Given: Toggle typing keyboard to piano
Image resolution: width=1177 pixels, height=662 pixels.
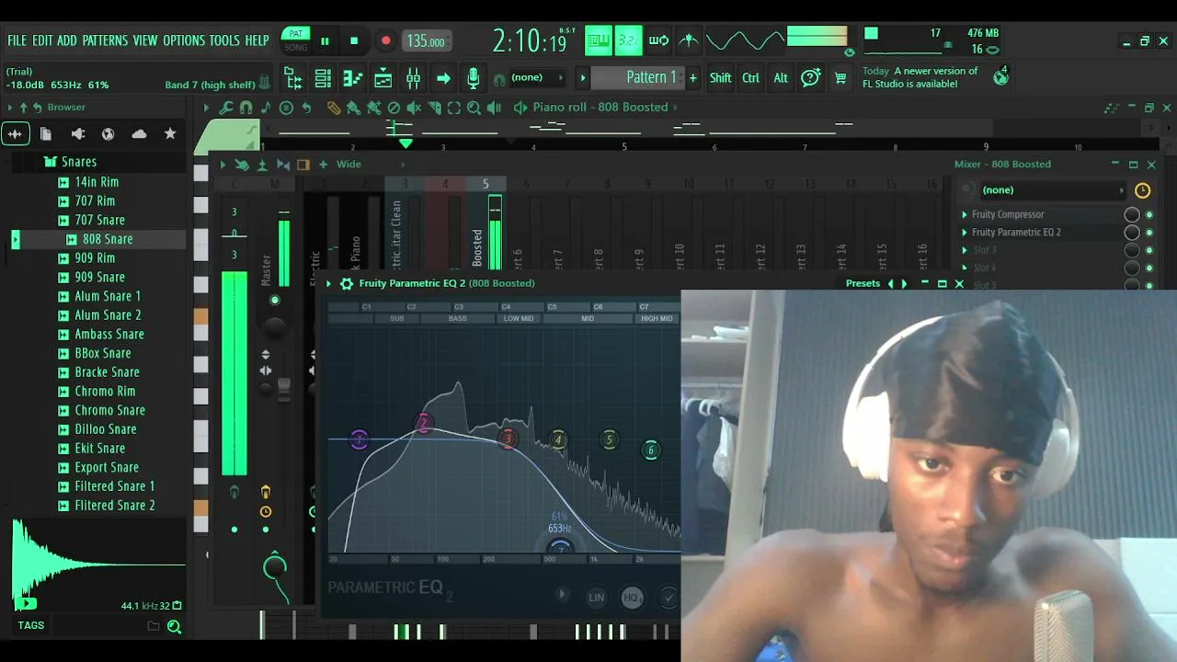Looking at the screenshot, I should [599, 40].
